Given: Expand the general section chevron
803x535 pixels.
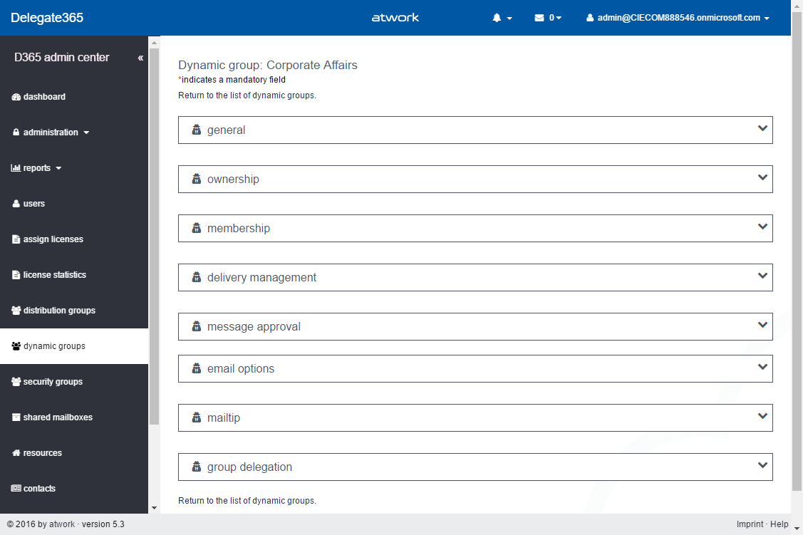Looking at the screenshot, I should coord(762,128).
